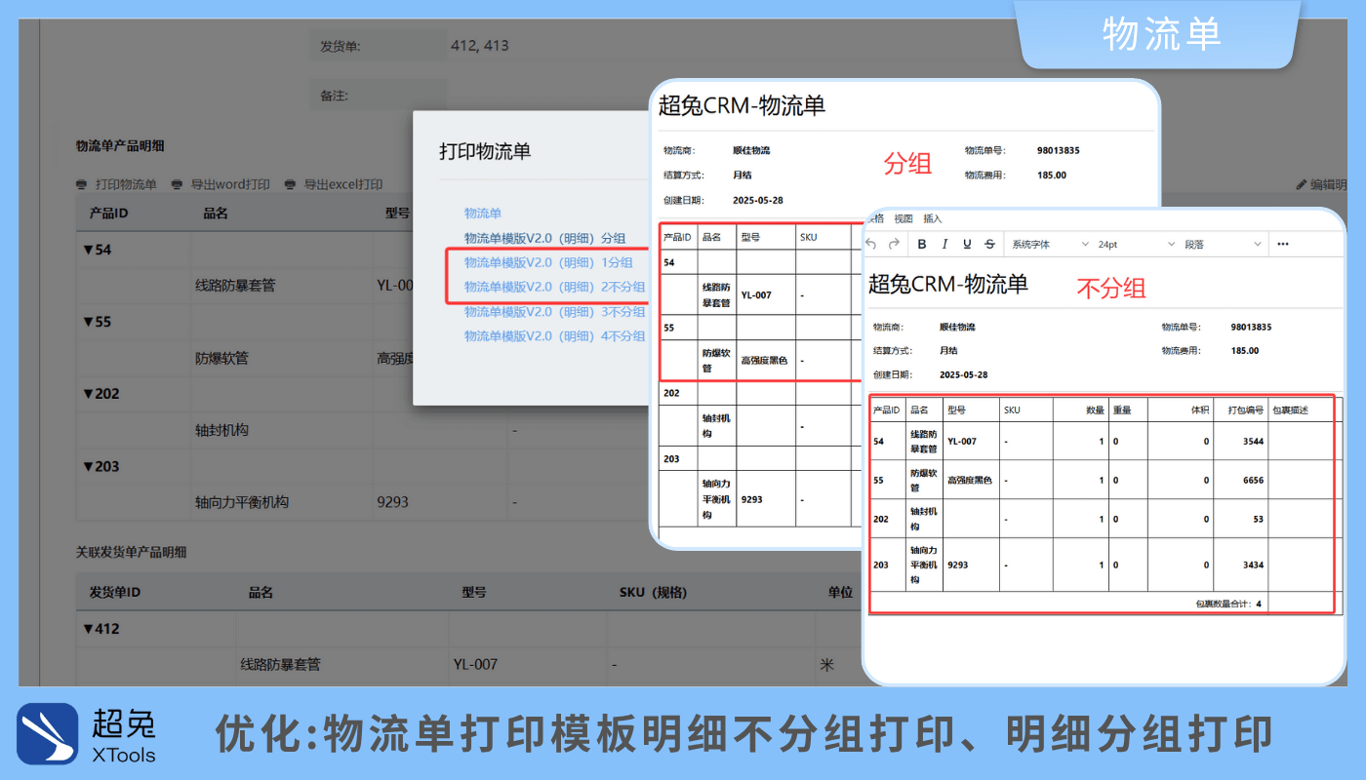Image resolution: width=1366 pixels, height=780 pixels.
Task: Open the 段落 paragraph style dropdown
Action: pos(1223,244)
